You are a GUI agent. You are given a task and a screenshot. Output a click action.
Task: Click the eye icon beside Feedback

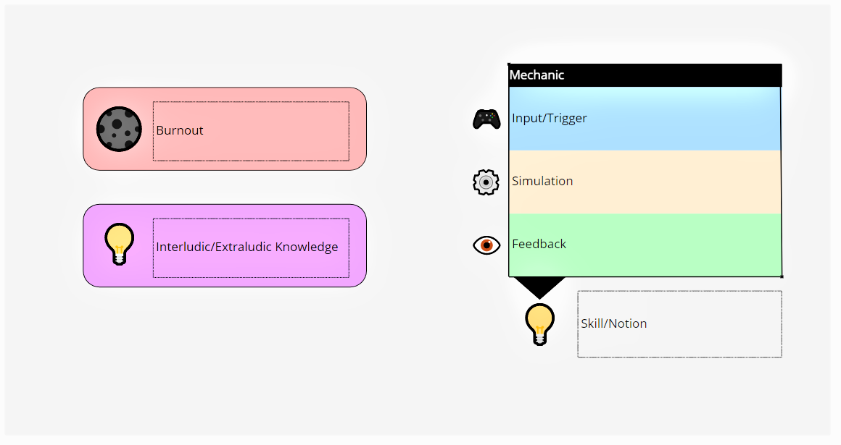tap(486, 245)
